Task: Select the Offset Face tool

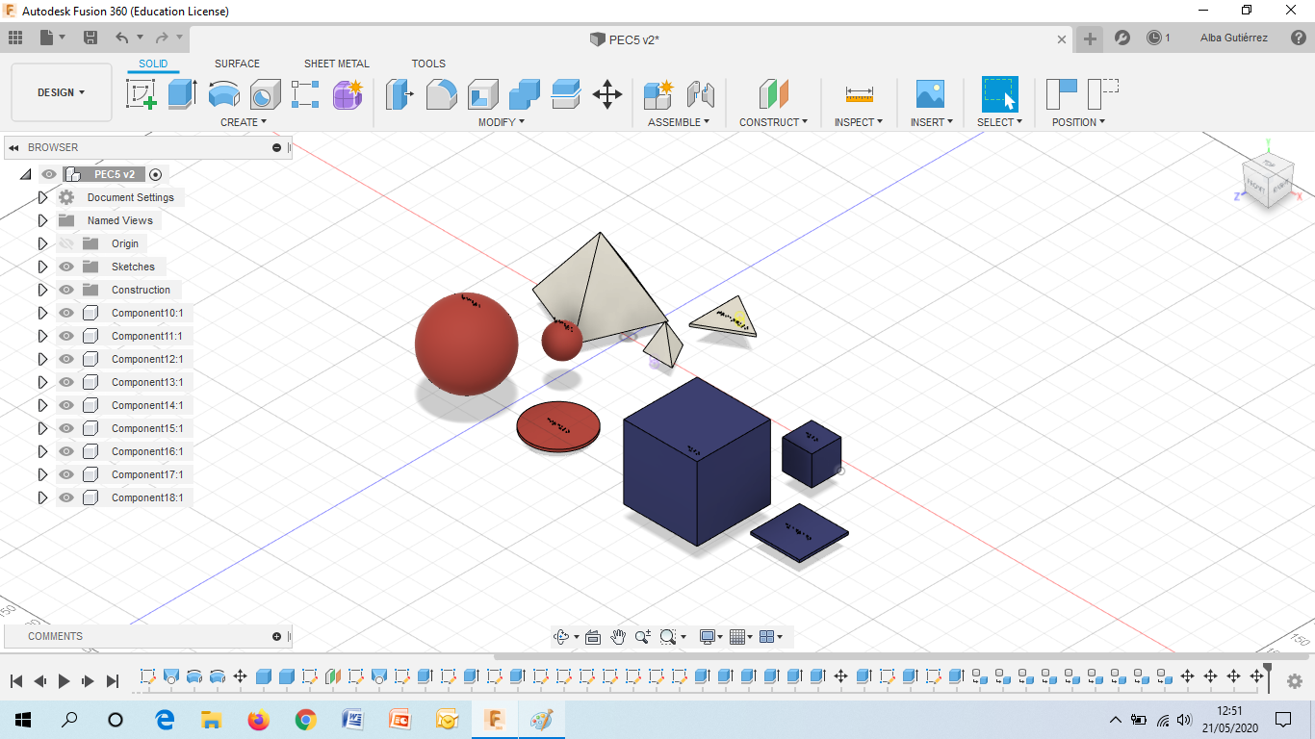Action: [x=566, y=94]
